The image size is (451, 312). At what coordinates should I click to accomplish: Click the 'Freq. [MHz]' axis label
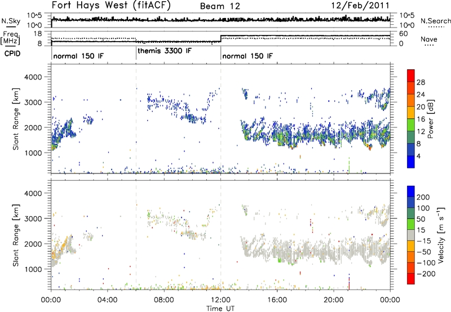[x=11, y=38]
